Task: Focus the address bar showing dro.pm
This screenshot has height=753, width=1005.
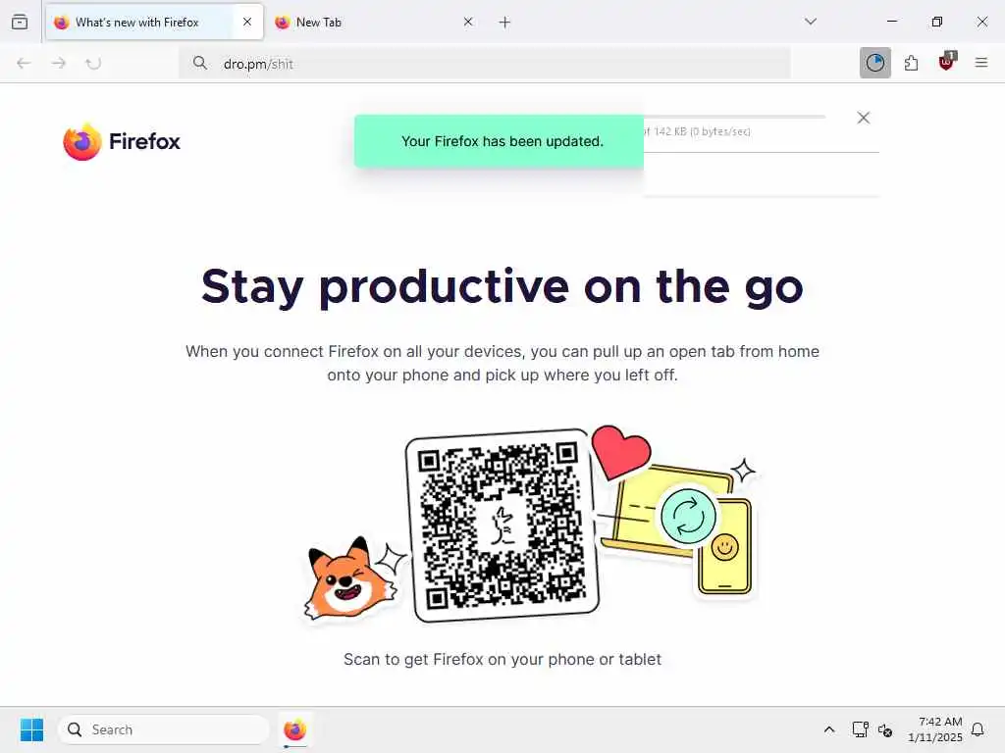Action: (485, 64)
